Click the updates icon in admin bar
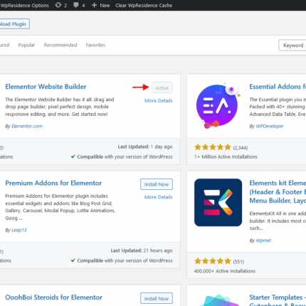This screenshot has width=306, height=306. pos(58,5)
